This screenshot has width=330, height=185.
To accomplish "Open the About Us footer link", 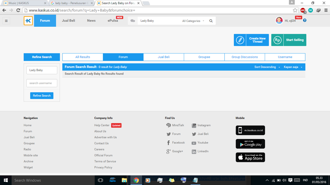I will 100,131.
